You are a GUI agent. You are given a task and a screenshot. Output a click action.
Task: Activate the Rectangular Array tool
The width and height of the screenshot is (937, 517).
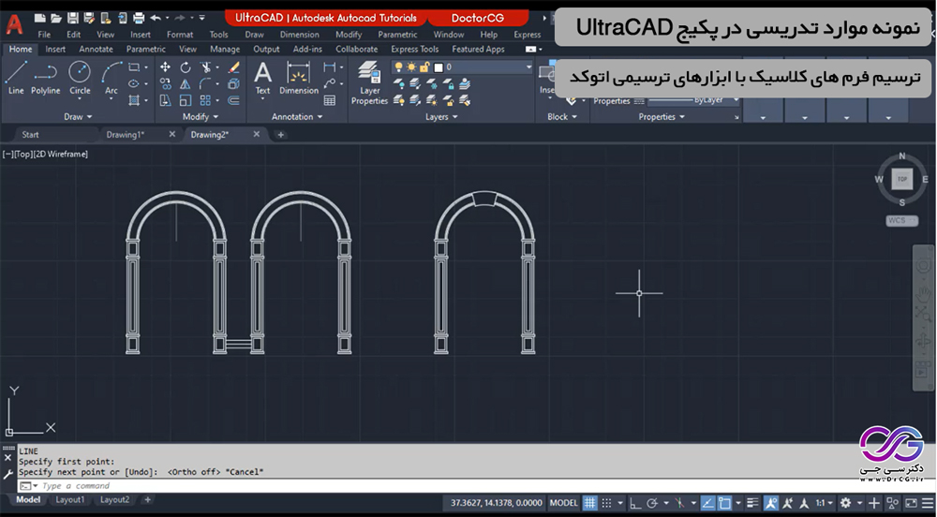(x=205, y=100)
